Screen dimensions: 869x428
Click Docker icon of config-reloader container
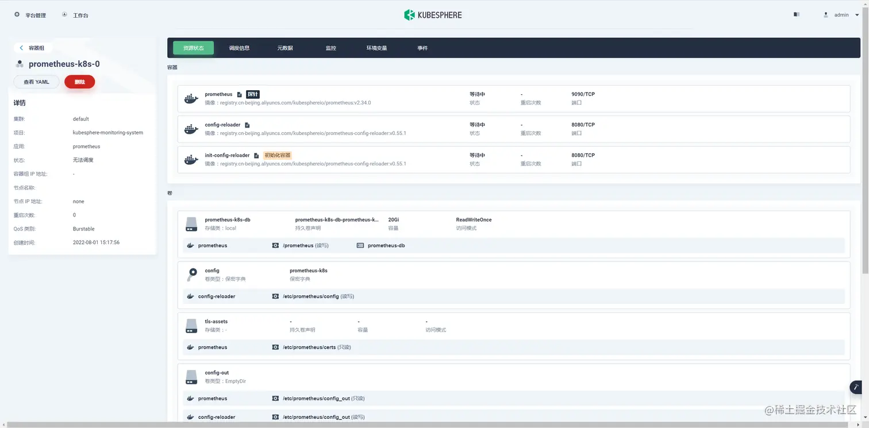191,129
